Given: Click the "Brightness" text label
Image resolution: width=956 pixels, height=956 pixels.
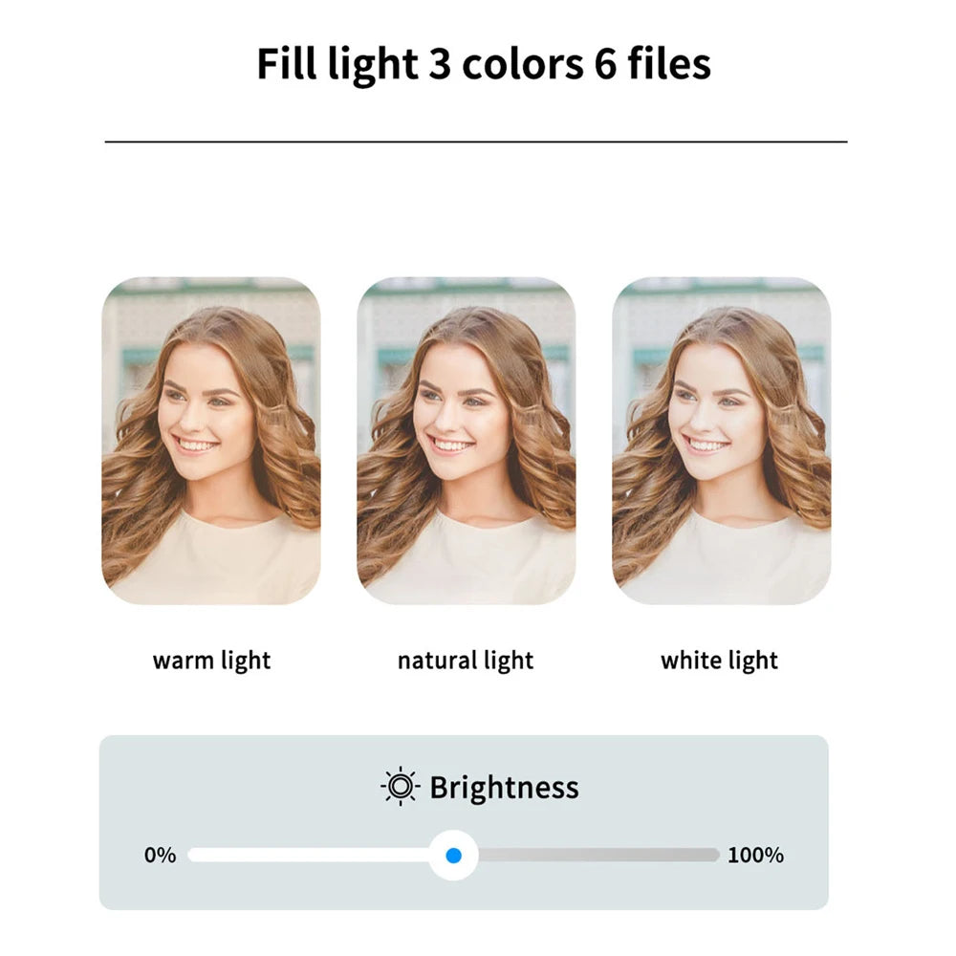Looking at the screenshot, I should (x=504, y=788).
